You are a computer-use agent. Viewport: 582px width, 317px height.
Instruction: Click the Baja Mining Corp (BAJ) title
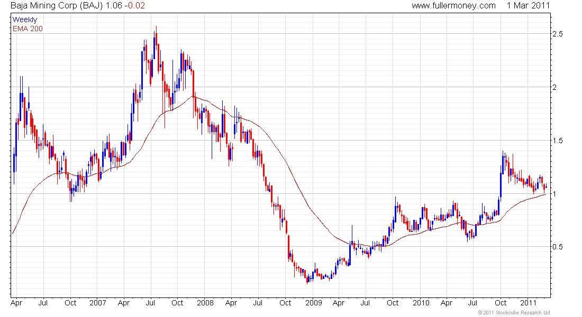(x=56, y=6)
